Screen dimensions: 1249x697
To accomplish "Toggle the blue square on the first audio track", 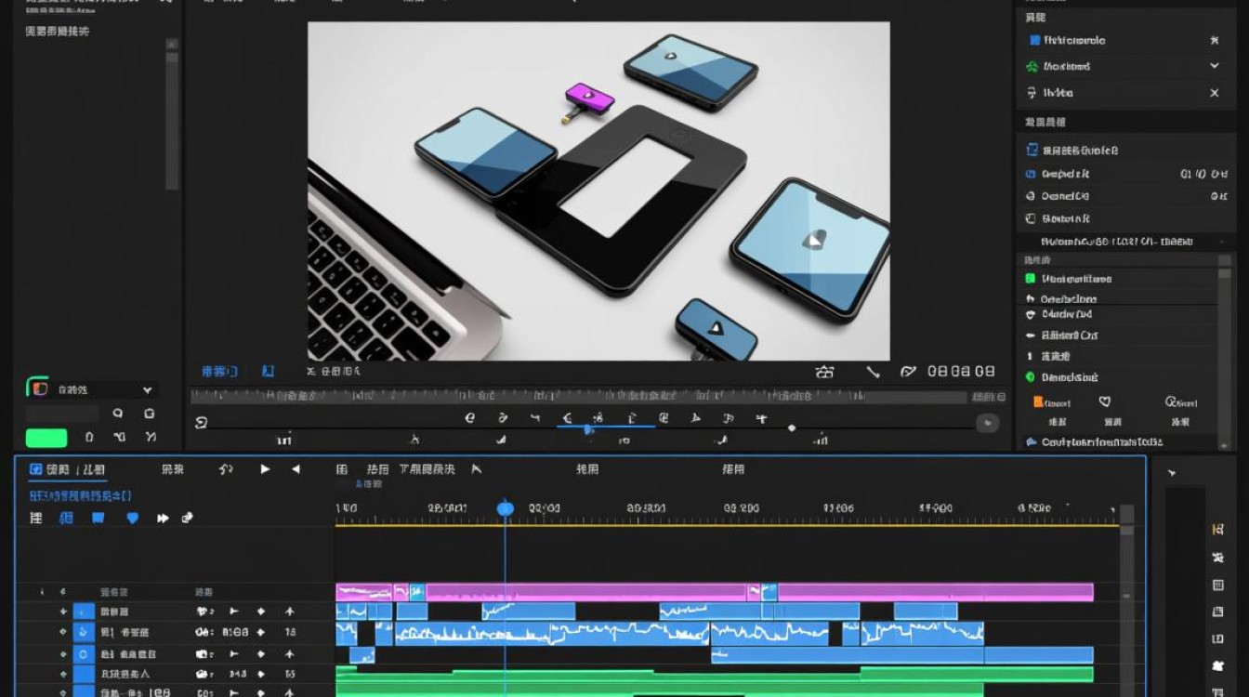I will point(84,612).
